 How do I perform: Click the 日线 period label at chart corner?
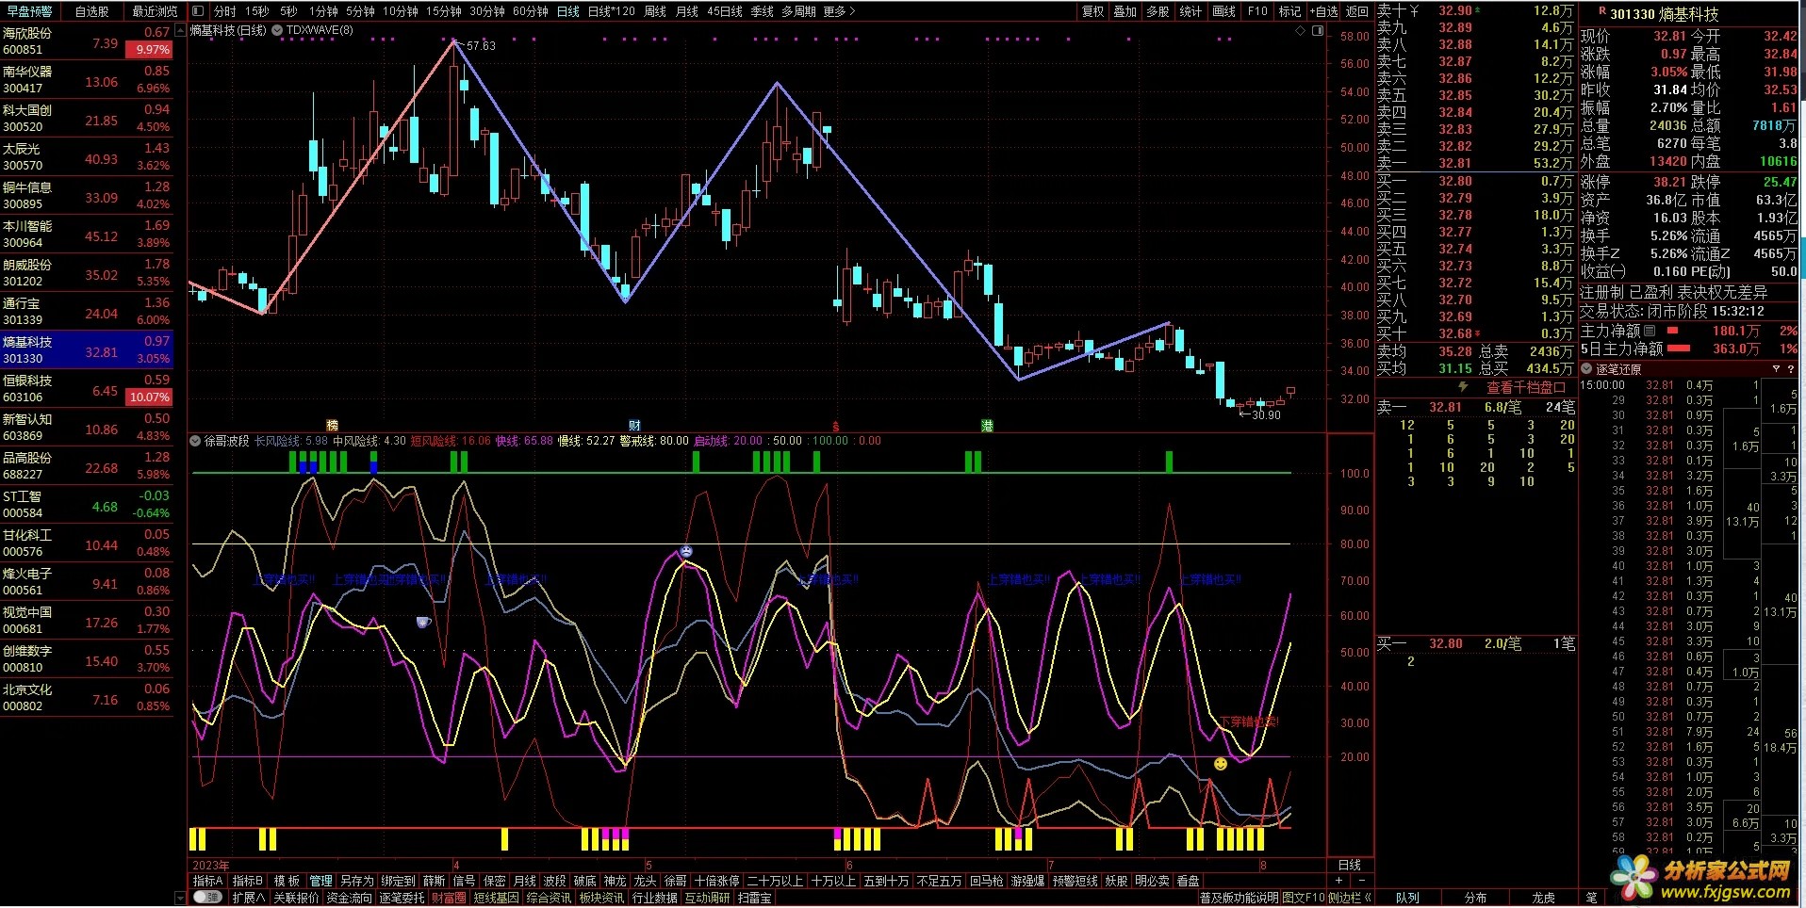pyautogui.click(x=1350, y=865)
